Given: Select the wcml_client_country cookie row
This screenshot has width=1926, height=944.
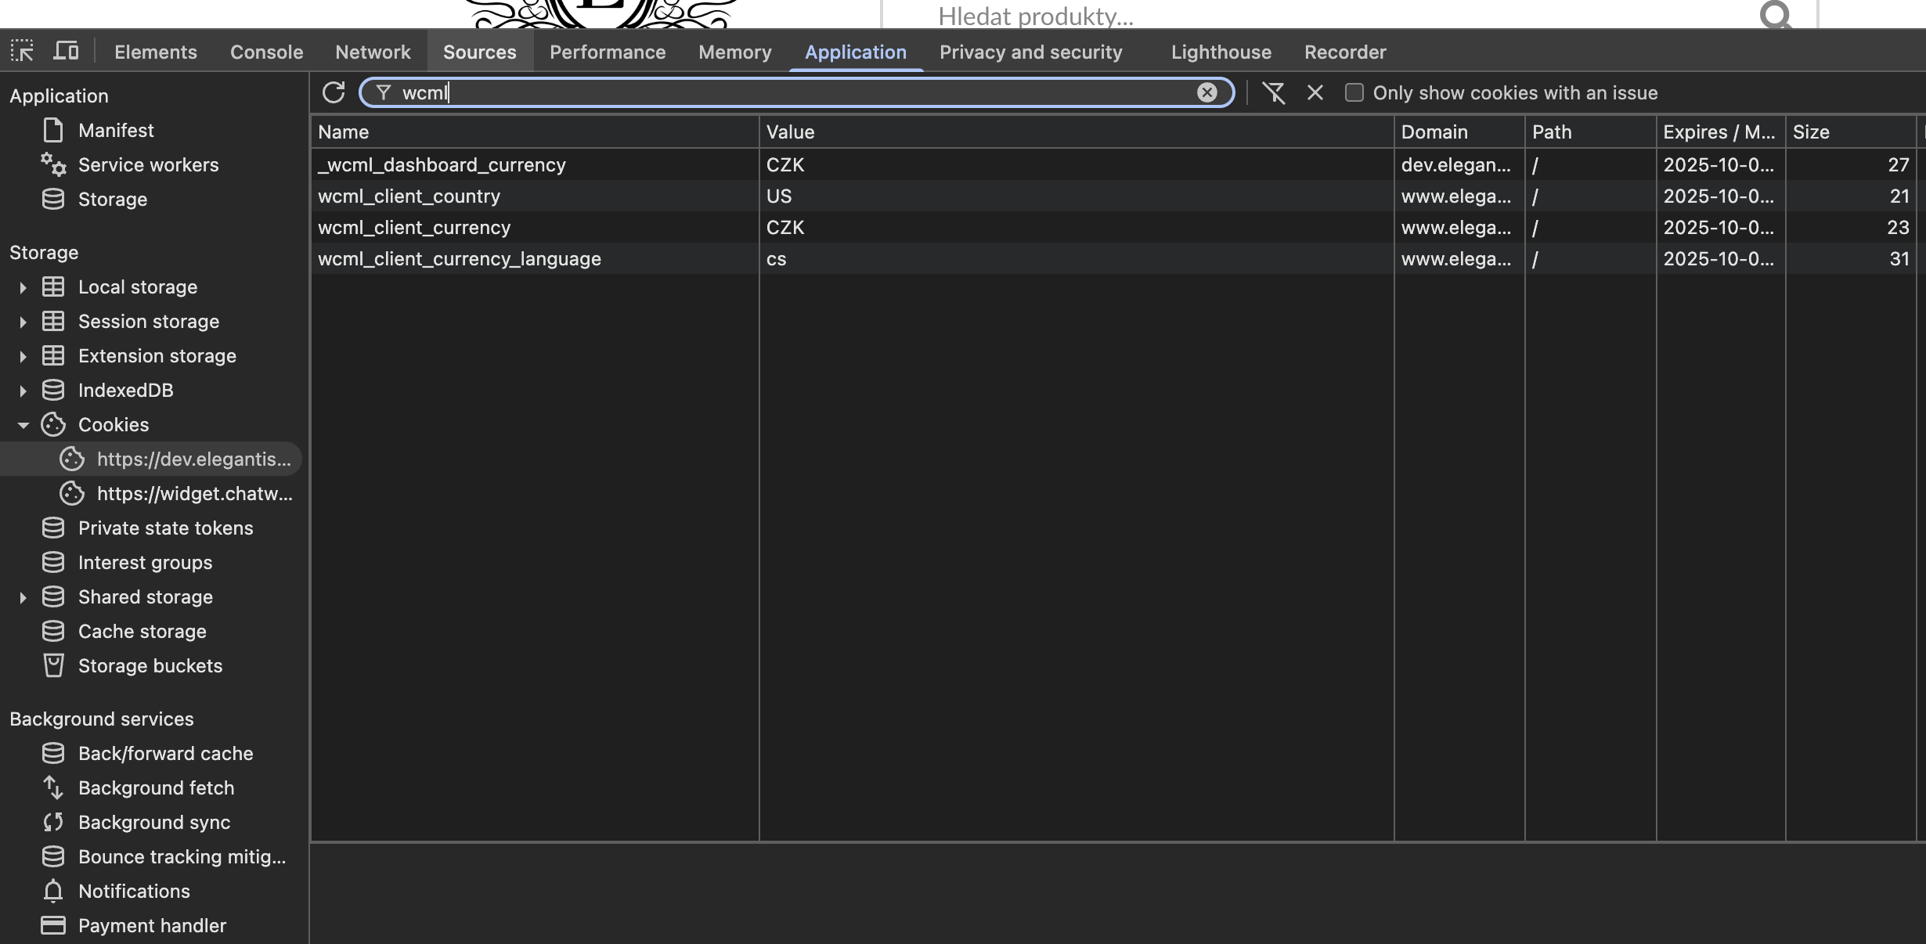Looking at the screenshot, I should click(x=409, y=196).
